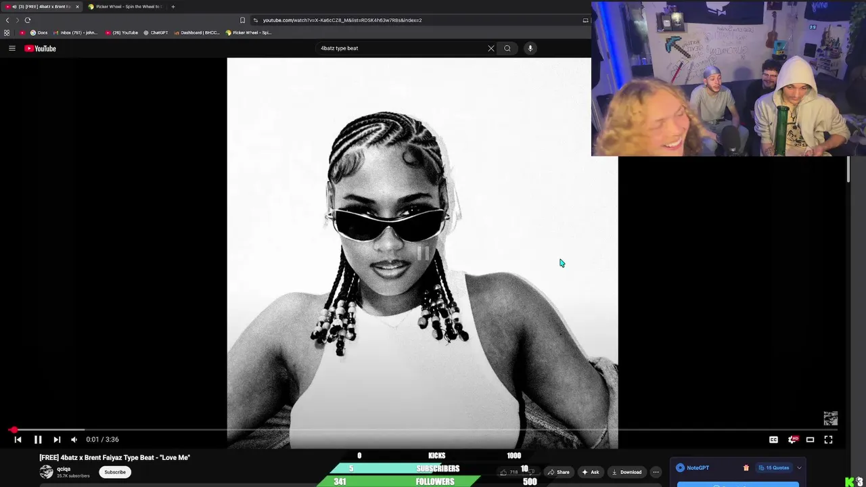866x487 pixels.
Task: Toggle closed captions on the player
Action: [x=773, y=440]
